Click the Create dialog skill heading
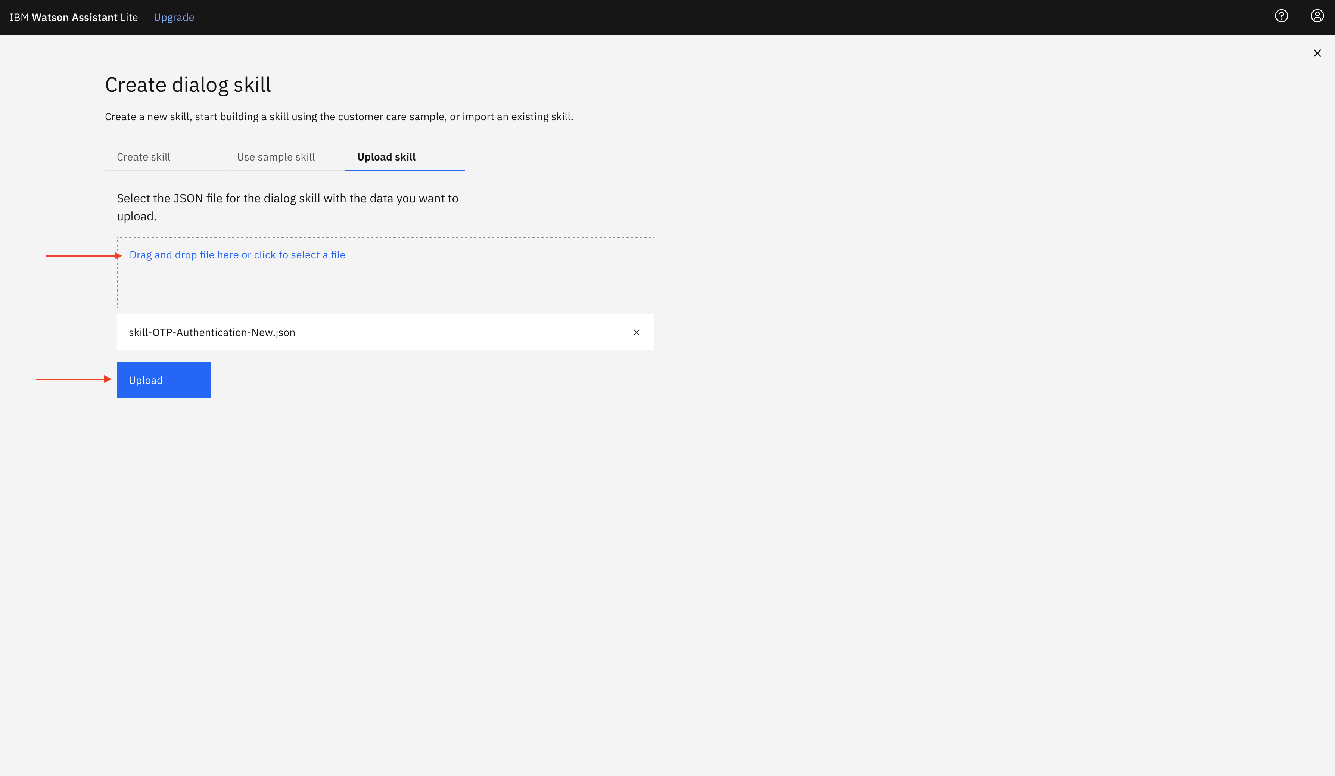 coord(187,85)
